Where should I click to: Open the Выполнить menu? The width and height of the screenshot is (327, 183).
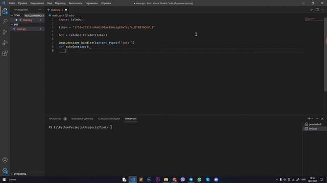75,3
